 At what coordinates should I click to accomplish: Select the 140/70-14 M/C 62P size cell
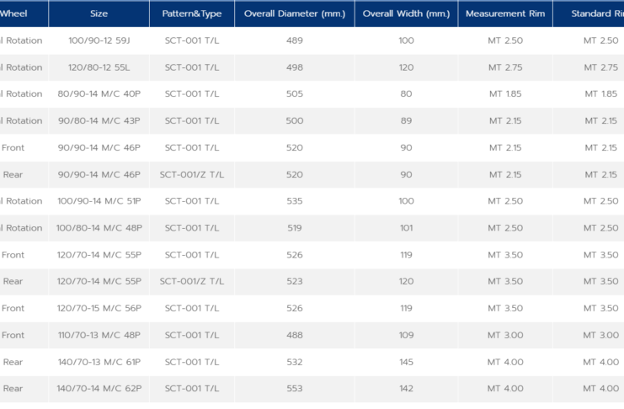pyautogui.click(x=99, y=389)
